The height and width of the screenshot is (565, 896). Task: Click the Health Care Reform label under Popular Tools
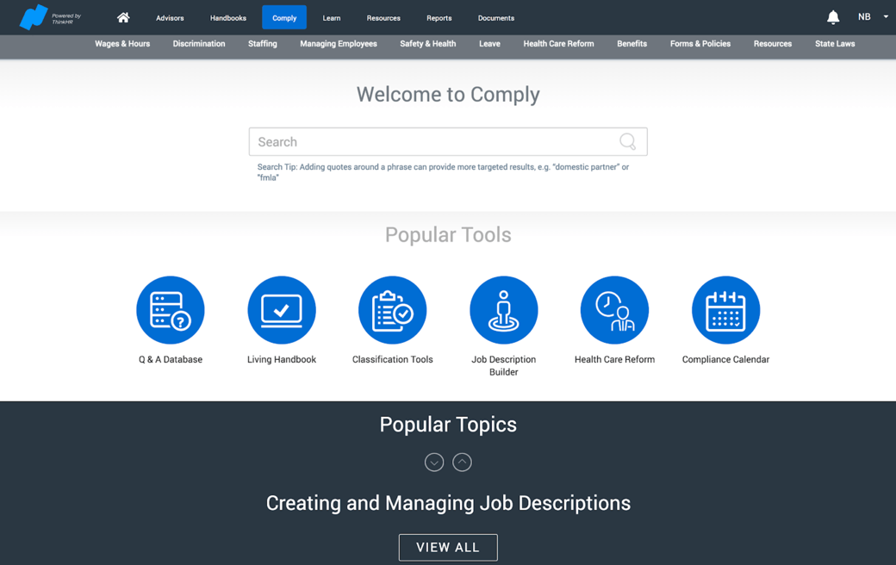tap(615, 359)
